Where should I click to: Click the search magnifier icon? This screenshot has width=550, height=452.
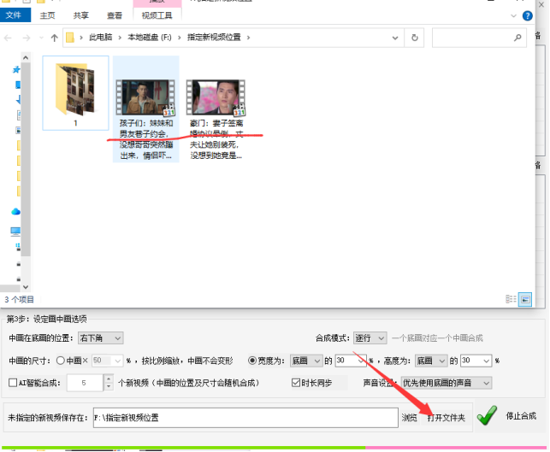(517, 38)
